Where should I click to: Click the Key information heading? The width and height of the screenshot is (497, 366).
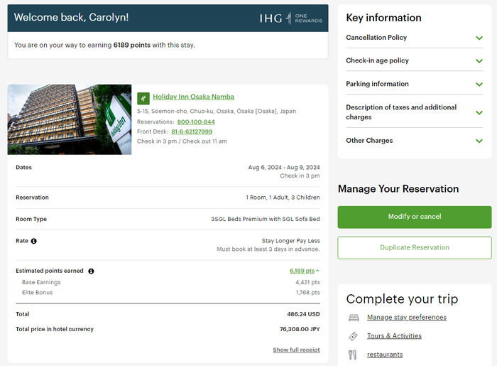point(383,18)
